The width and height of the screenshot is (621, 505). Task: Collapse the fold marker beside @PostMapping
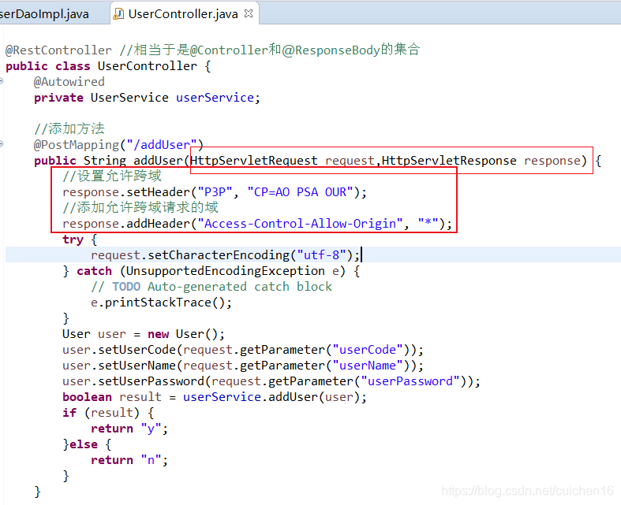[2, 144]
